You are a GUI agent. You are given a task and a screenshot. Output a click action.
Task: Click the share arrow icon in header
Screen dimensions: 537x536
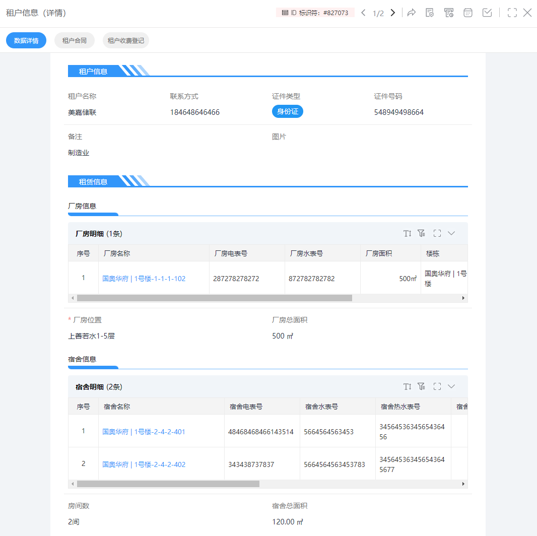point(412,13)
